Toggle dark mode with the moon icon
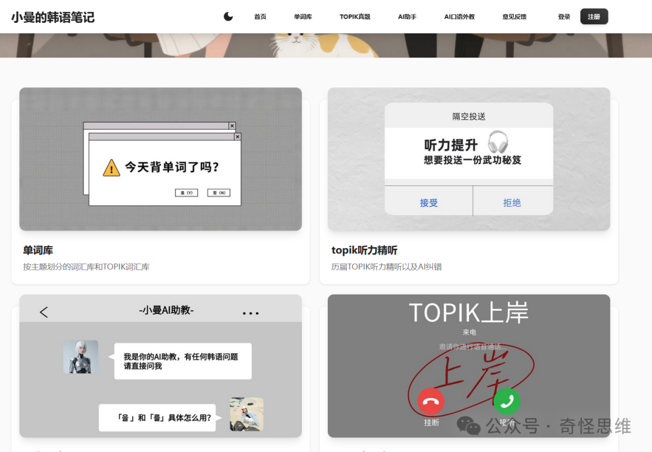Viewport: 652px width, 452px height. (x=228, y=16)
